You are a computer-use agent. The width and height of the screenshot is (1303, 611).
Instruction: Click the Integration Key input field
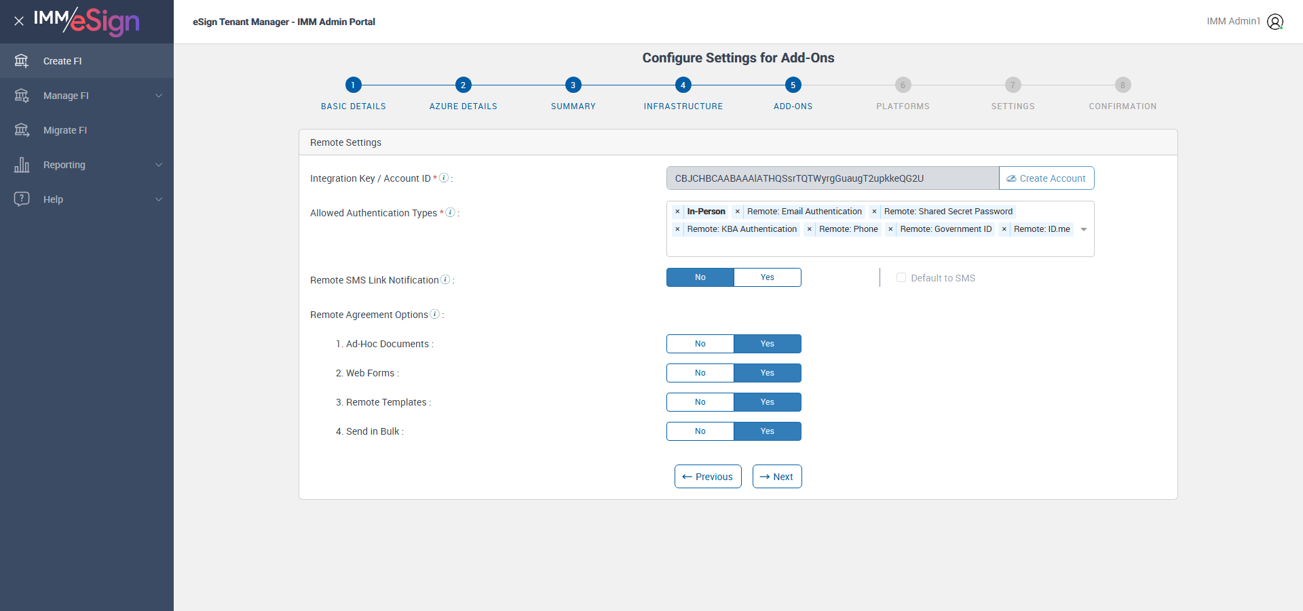(833, 178)
